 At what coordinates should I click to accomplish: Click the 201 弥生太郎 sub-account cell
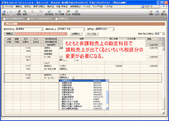coord(51,69)
